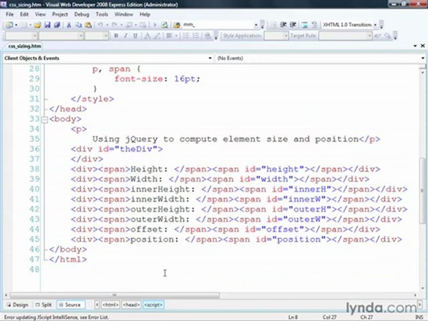The width and height of the screenshot is (428, 321).
Task: Click the Foreground Color 'A' icon
Action: pyautogui.click(x=147, y=36)
